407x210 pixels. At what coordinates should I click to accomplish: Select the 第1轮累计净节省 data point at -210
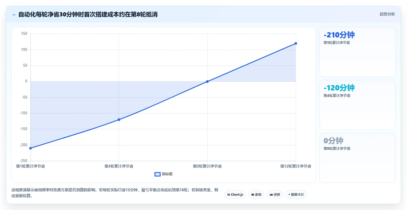point(30,148)
